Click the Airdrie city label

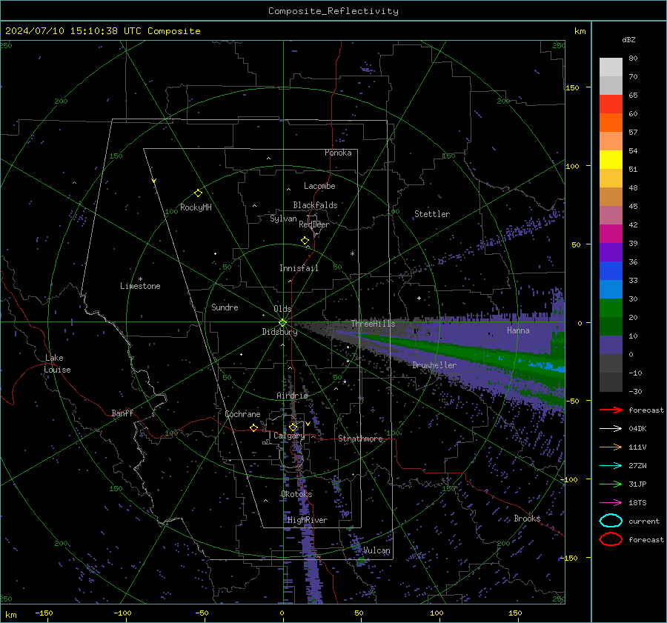click(x=292, y=396)
